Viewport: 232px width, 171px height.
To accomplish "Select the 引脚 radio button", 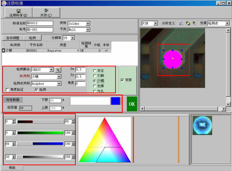I will point(94,76).
